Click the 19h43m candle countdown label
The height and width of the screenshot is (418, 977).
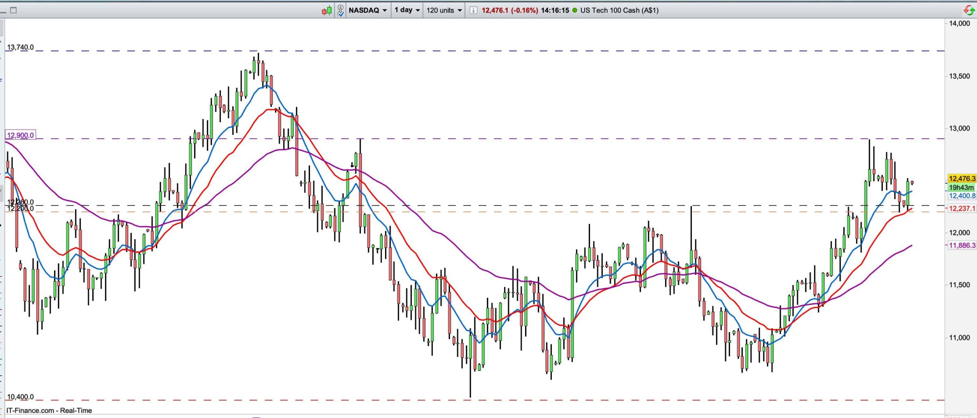pos(961,187)
